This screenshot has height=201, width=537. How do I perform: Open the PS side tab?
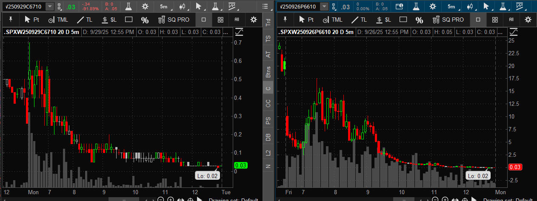pos(268,121)
